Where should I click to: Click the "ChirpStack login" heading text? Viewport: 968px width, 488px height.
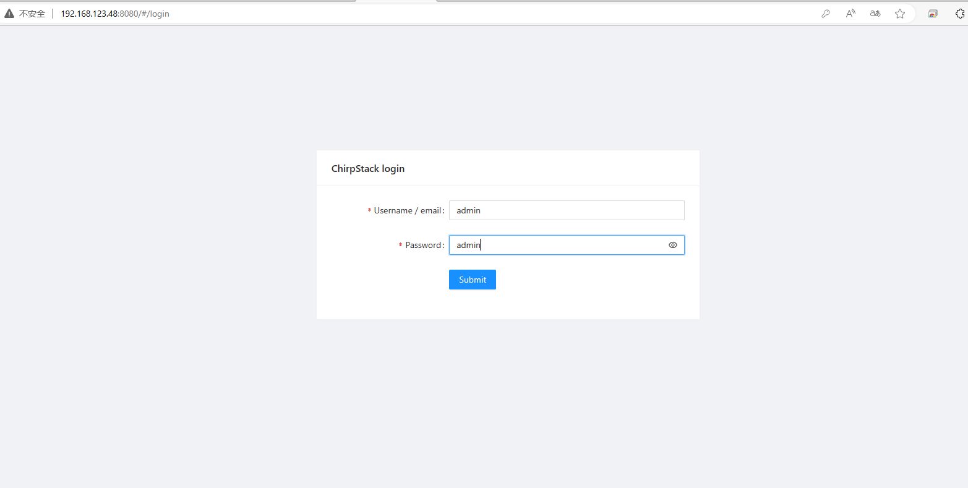368,168
